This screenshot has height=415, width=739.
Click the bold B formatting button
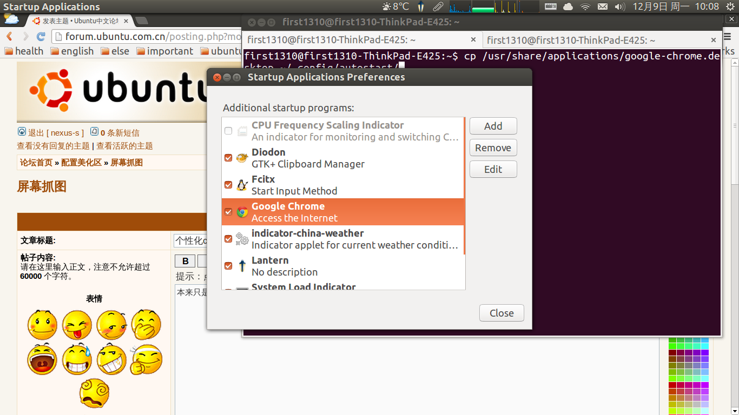click(x=185, y=261)
